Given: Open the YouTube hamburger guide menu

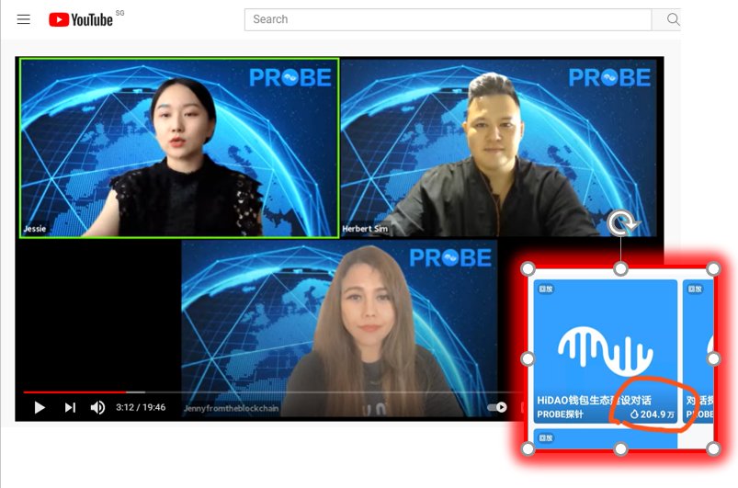Looking at the screenshot, I should [24, 19].
